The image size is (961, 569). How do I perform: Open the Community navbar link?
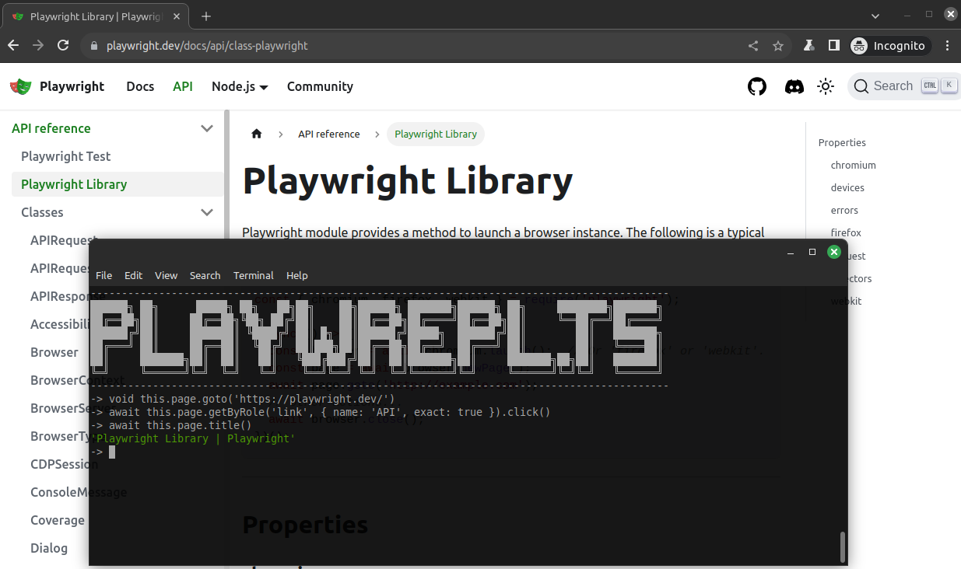coord(320,86)
